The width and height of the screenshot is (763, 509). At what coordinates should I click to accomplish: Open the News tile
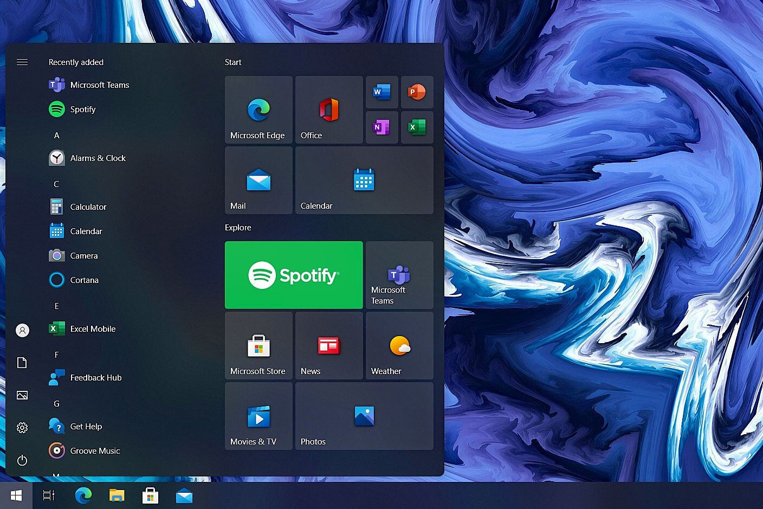click(329, 345)
